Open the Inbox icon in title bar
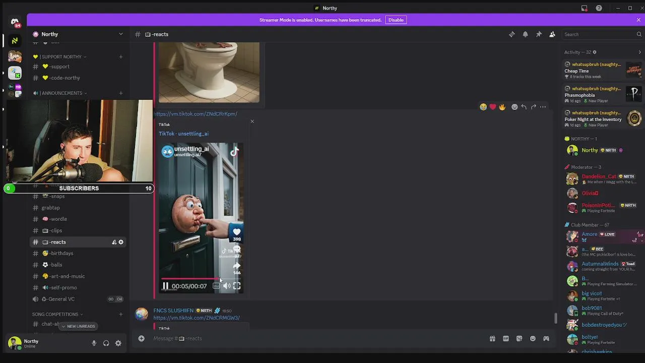Screen dimensions: 645x363 [x=585, y=8]
